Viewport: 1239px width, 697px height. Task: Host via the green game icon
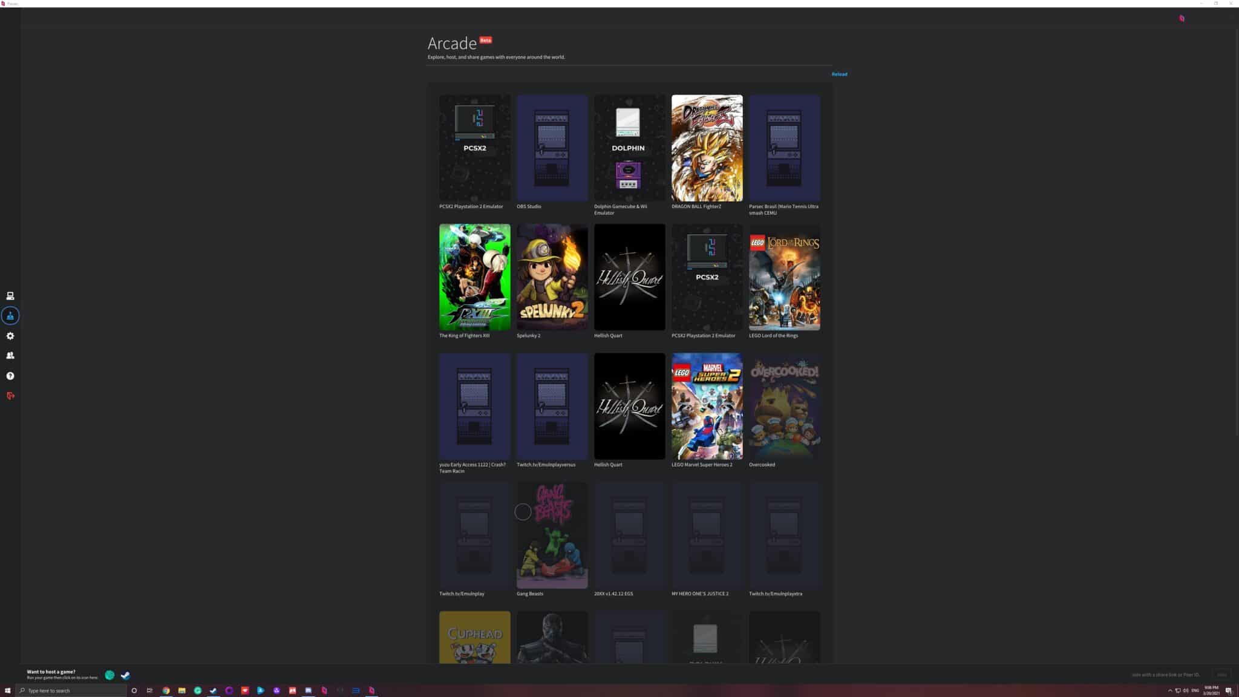110,675
